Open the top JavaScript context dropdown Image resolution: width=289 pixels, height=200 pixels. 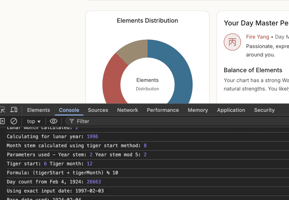coord(34,121)
